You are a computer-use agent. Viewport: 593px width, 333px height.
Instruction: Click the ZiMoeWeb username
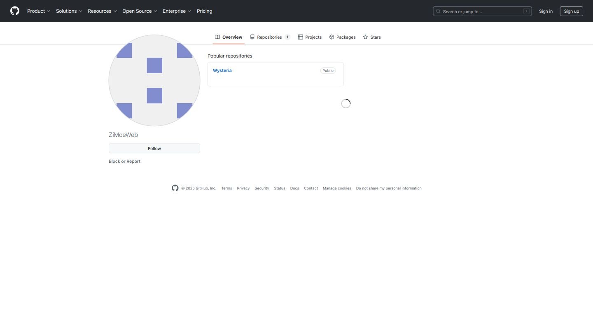123,135
